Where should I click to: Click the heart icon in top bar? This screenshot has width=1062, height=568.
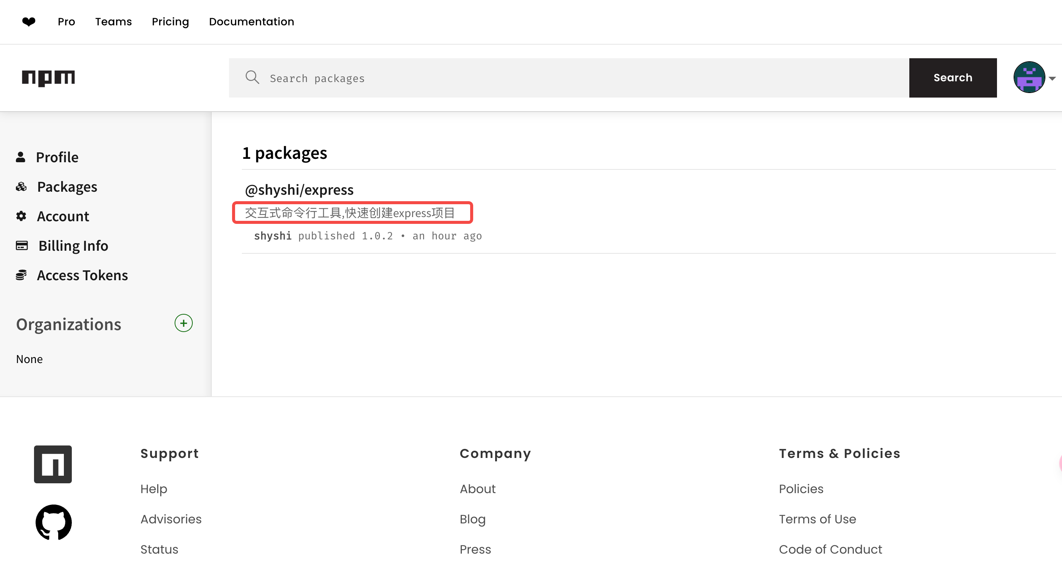coord(28,22)
